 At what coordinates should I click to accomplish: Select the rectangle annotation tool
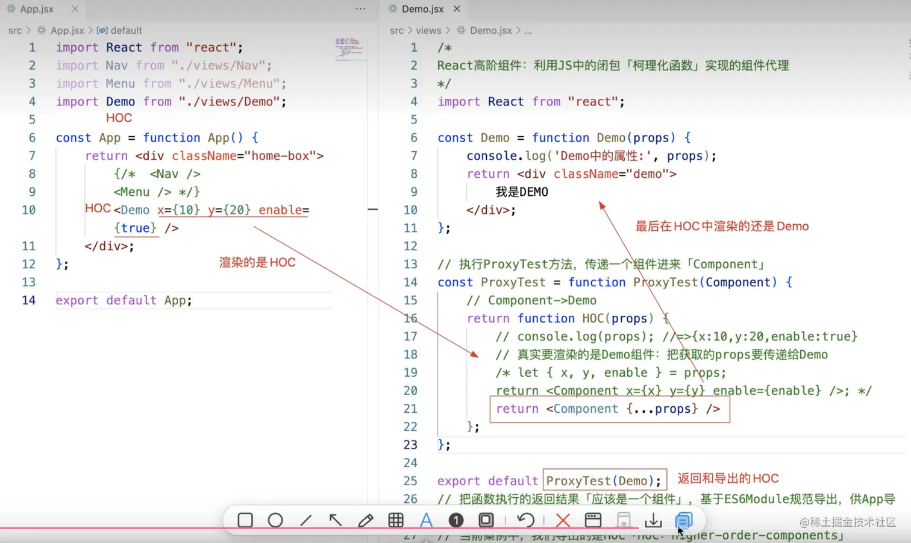click(x=245, y=520)
